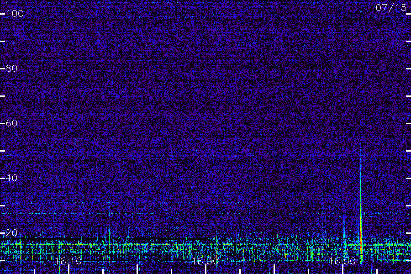The height and width of the screenshot is (274, 411).
Task: Click the 40 frequency axis label
Action: (x=12, y=178)
